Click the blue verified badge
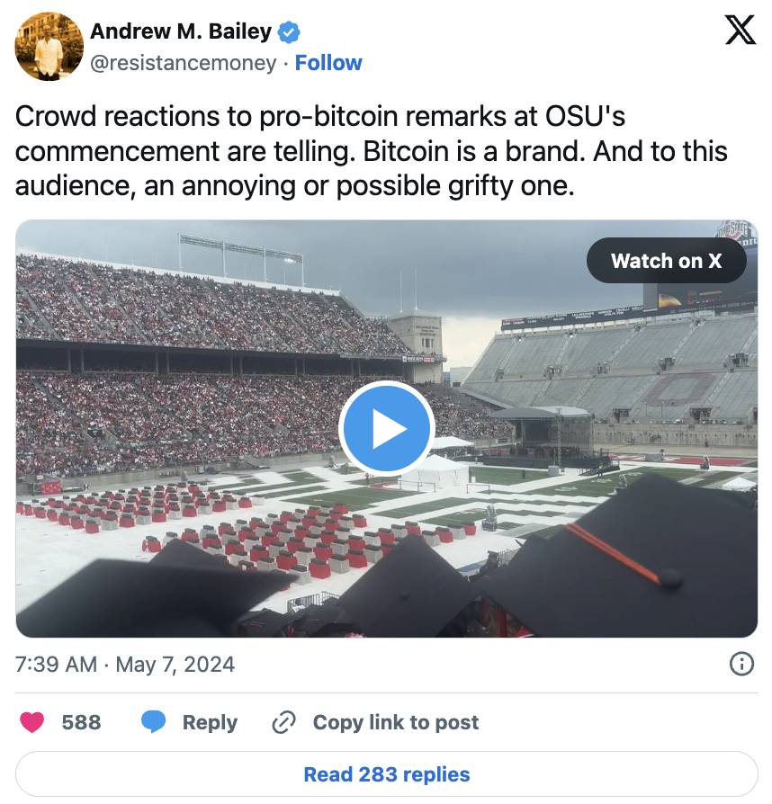This screenshot has height=804, width=772. pos(289,32)
